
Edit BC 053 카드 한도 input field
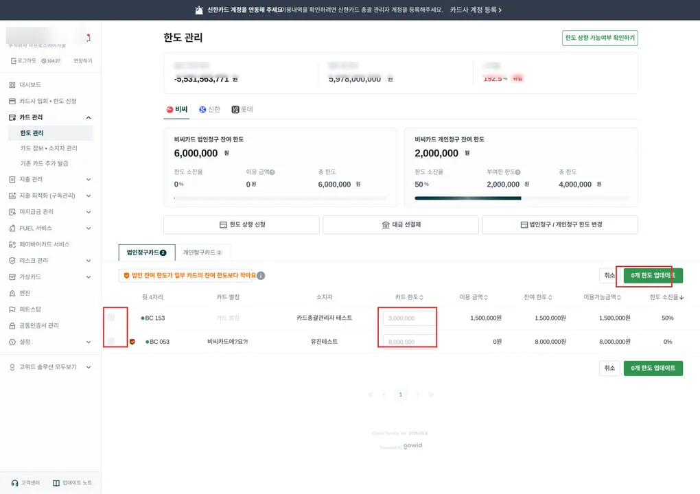tap(410, 342)
